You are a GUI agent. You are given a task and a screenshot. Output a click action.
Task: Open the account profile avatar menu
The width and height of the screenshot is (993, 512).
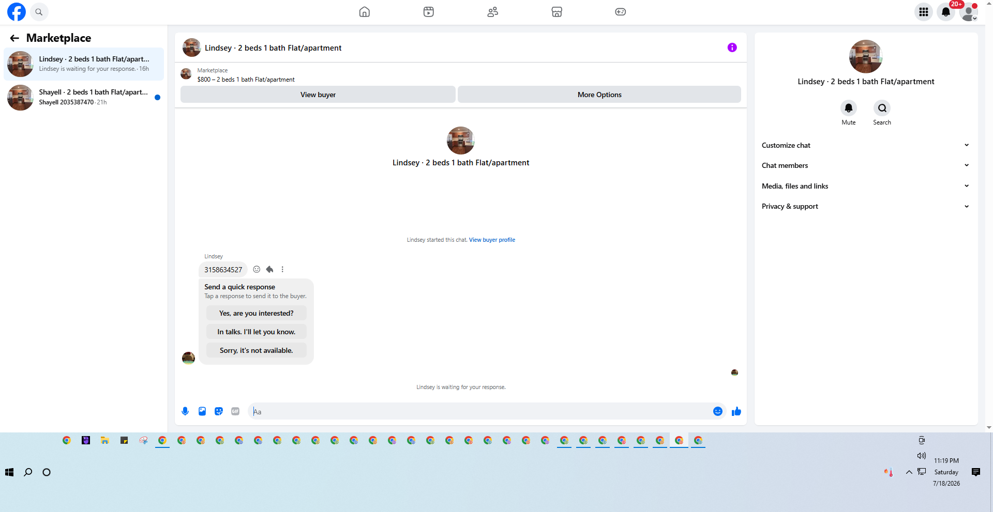(969, 12)
